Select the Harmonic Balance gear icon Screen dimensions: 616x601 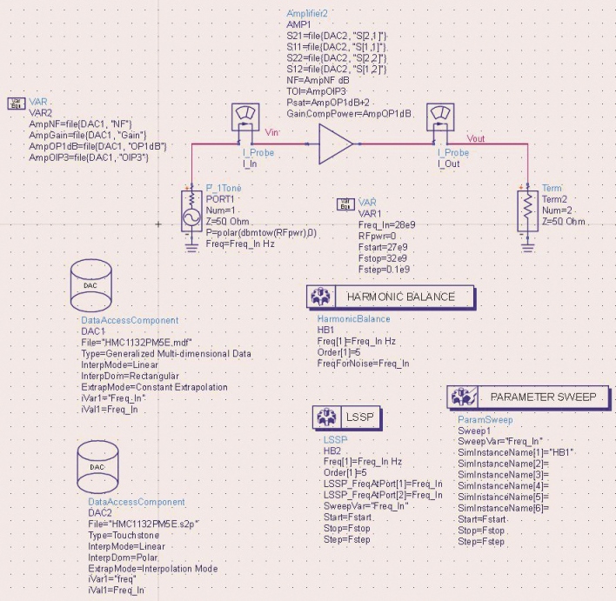click(x=322, y=297)
